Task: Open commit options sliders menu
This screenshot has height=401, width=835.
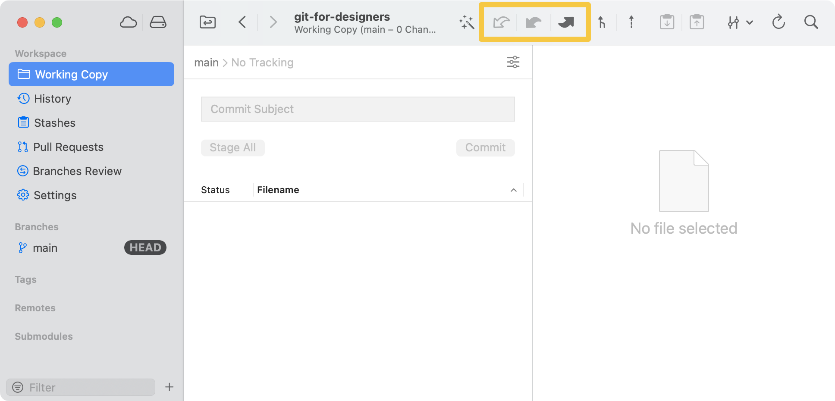Action: 513,62
